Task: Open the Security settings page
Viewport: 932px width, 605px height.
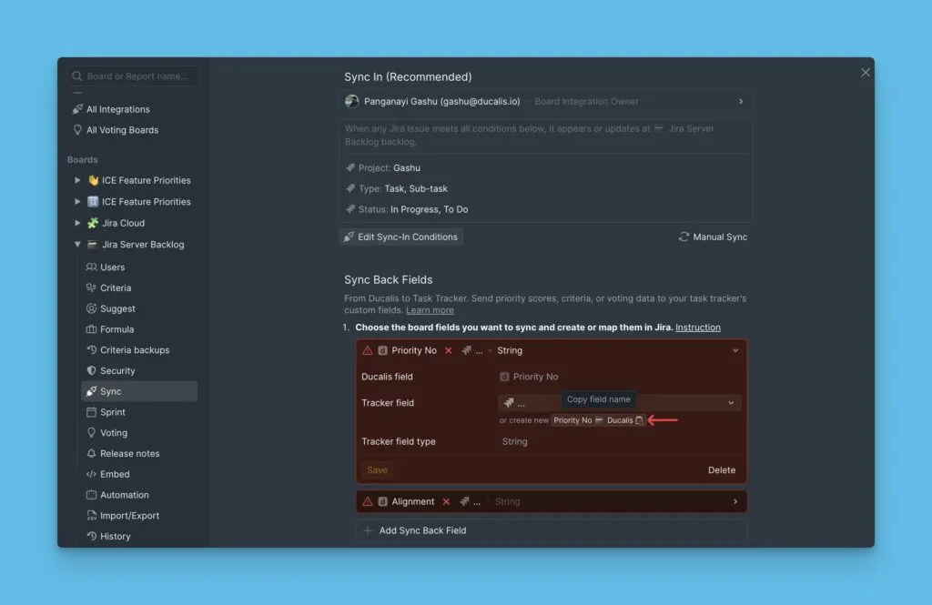Action: pyautogui.click(x=117, y=371)
